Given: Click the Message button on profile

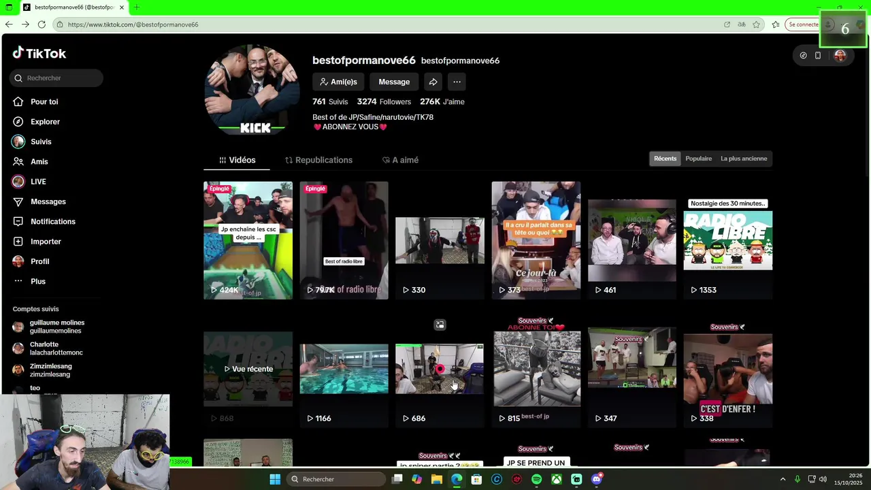Looking at the screenshot, I should click(394, 82).
